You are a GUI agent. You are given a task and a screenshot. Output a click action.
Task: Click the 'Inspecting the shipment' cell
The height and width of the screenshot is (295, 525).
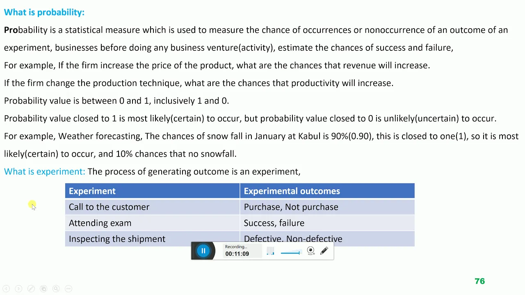tap(152, 239)
